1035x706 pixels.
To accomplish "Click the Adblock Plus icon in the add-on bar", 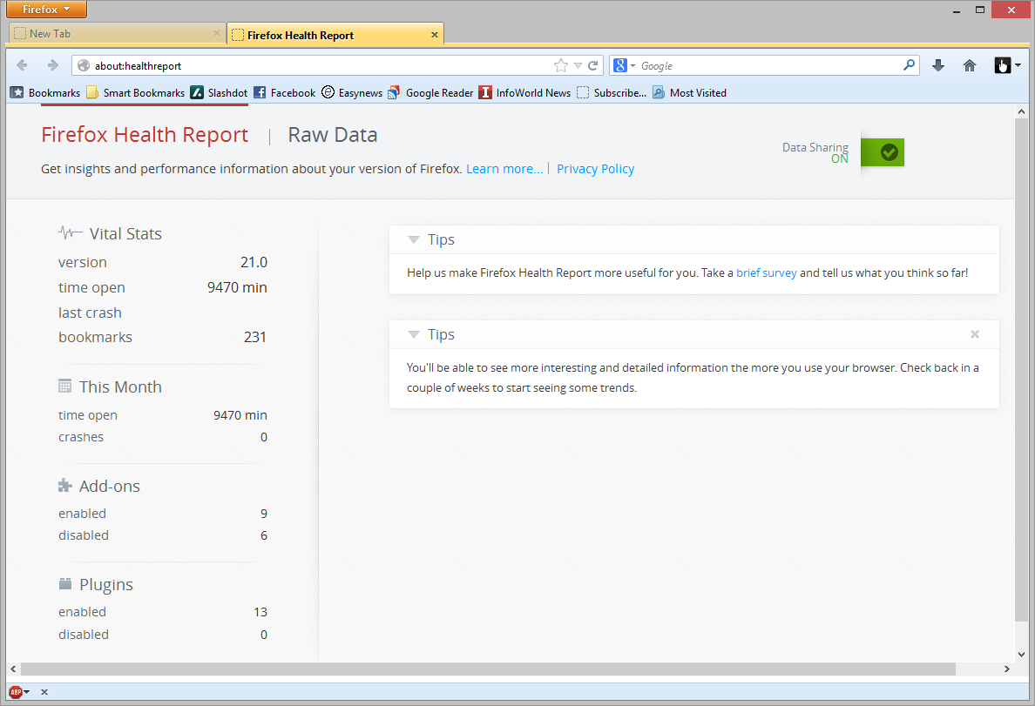I will (15, 691).
